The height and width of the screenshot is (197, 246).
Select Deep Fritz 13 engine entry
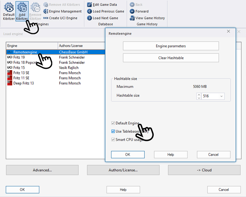tap(23, 83)
